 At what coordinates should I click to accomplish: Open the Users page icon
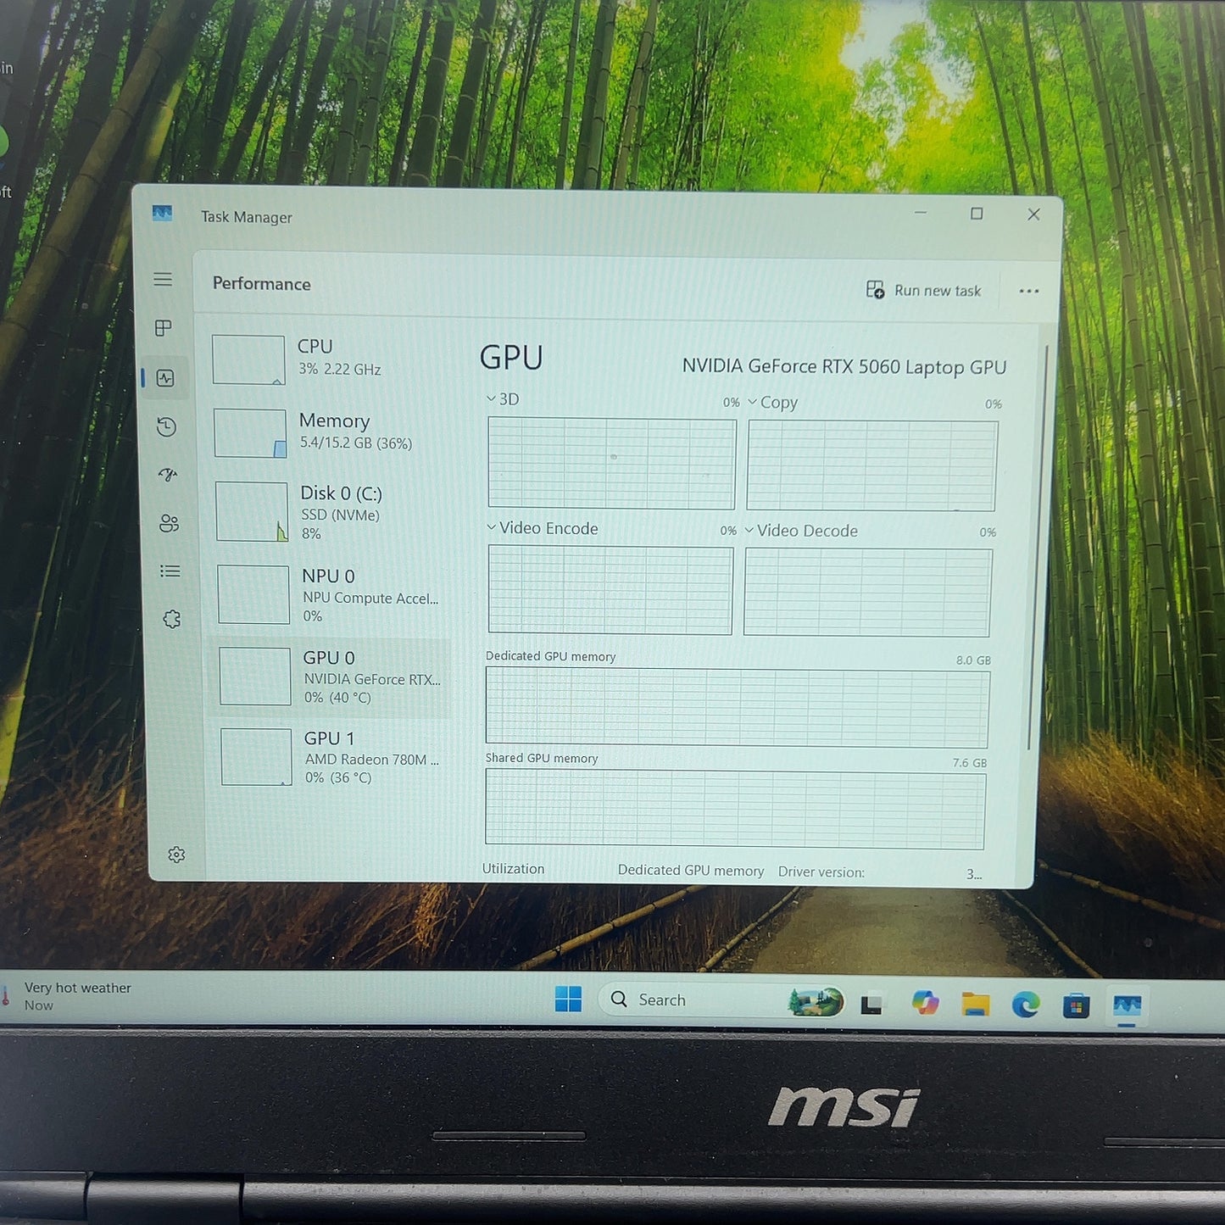(169, 523)
